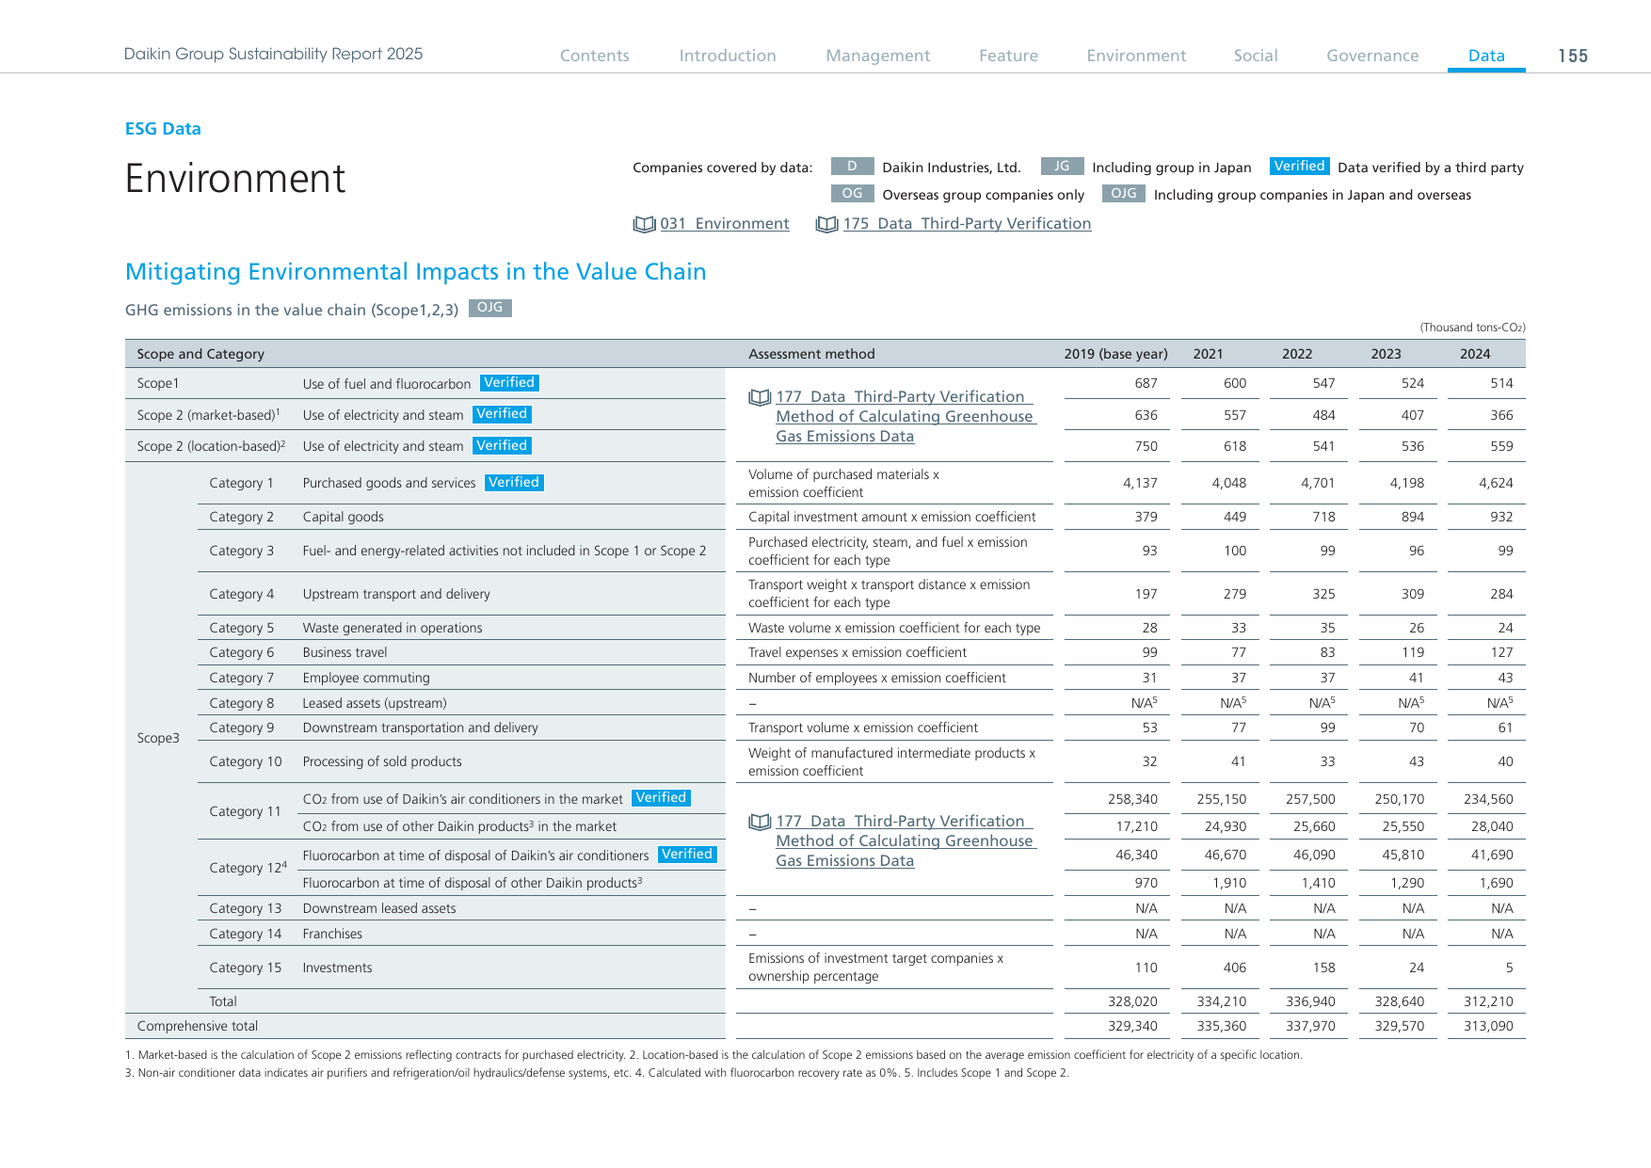Switch to the Management tab
1651x1168 pixels.
(x=877, y=56)
